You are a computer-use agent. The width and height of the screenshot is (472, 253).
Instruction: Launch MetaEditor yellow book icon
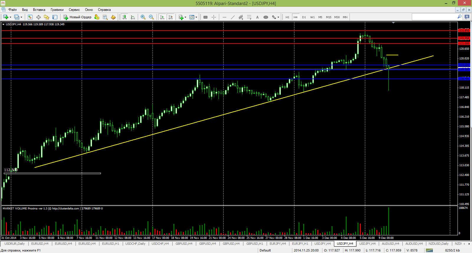(113, 17)
